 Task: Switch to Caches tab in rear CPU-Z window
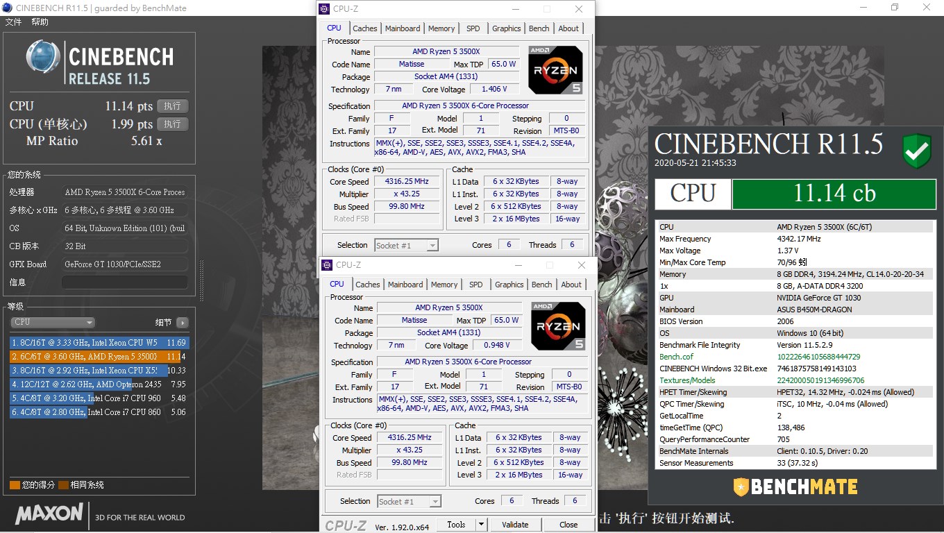[364, 28]
